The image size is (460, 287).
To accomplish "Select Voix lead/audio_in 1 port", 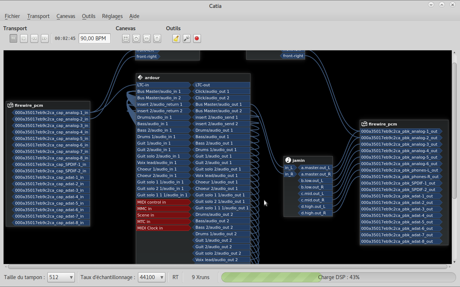I will click(x=164, y=163).
